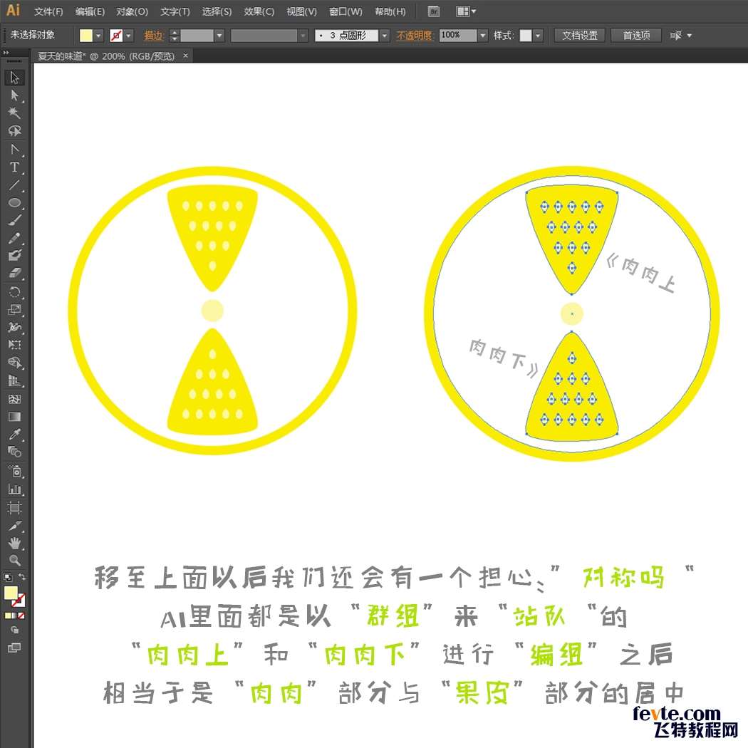This screenshot has width=748, height=748.
Task: Open the 对象(O) menu
Action: pyautogui.click(x=132, y=11)
